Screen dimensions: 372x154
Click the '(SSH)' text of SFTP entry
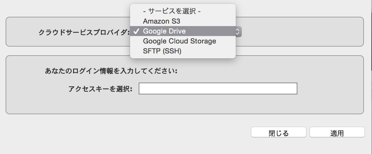[x=171, y=51]
